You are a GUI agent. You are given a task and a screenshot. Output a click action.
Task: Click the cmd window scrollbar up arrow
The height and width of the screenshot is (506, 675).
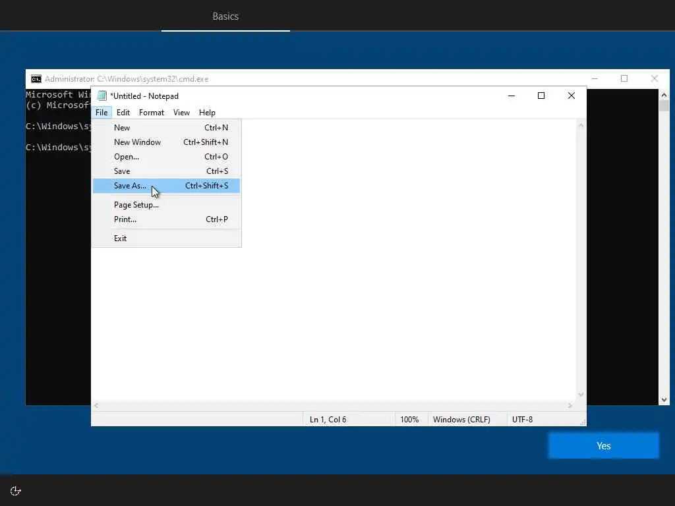click(x=664, y=95)
